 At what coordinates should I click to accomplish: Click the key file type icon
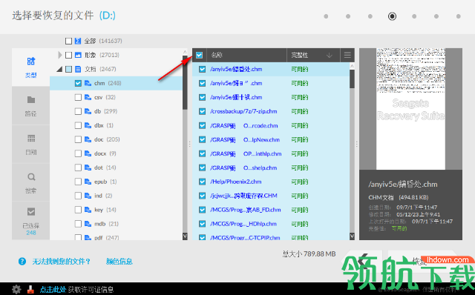[x=88, y=210]
